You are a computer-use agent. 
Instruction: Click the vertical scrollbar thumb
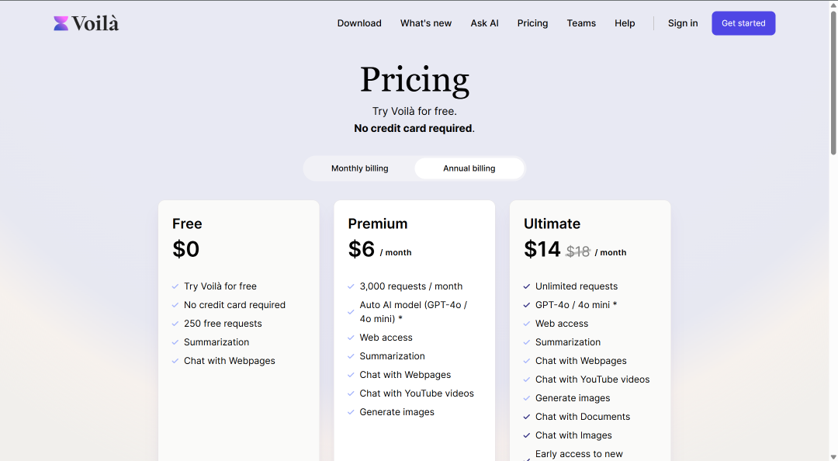pyautogui.click(x=833, y=83)
